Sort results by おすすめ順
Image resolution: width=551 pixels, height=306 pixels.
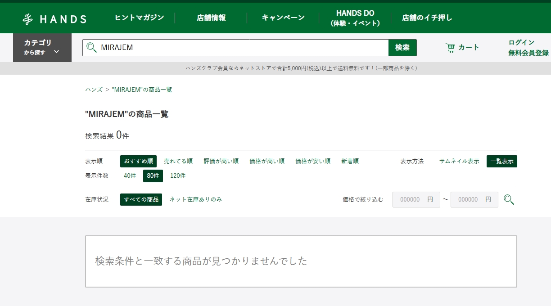138,161
